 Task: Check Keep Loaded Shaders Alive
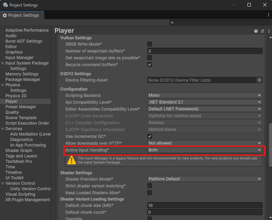coord(150,193)
